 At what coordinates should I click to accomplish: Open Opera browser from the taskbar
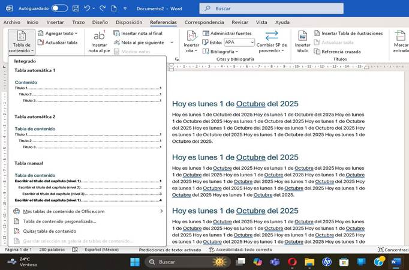tap(292, 262)
